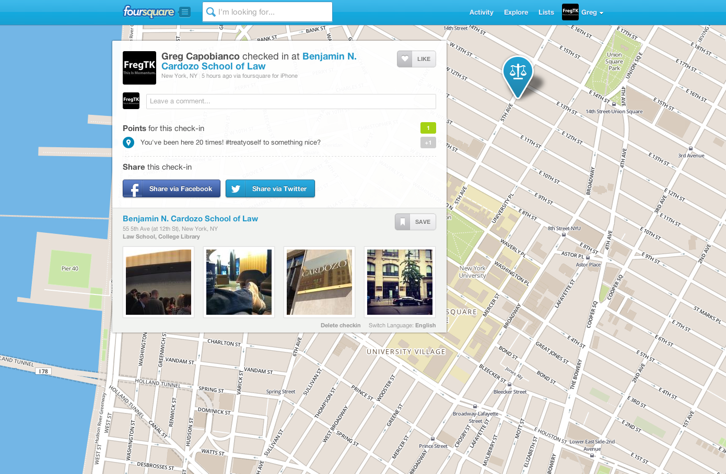Viewport: 726px width, 474px height.
Task: Open the Lists page
Action: click(546, 12)
